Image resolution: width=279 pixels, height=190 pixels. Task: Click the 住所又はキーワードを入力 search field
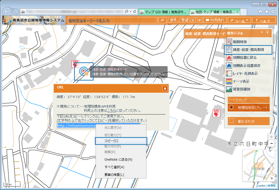pyautogui.click(x=113, y=20)
